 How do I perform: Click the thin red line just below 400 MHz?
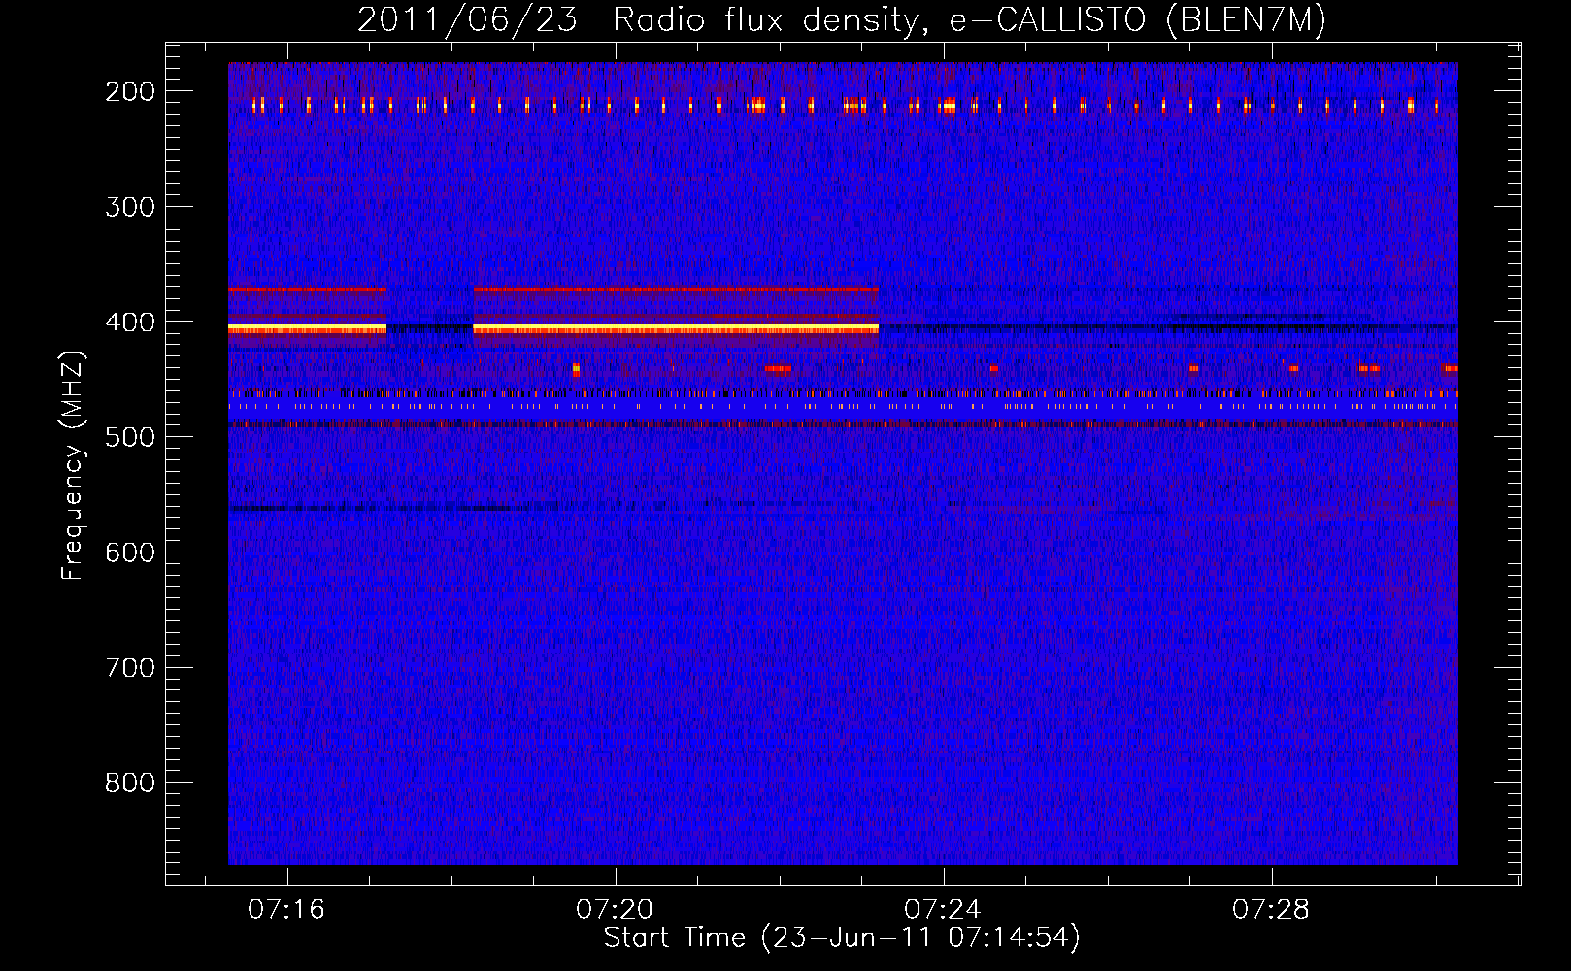[675, 289]
